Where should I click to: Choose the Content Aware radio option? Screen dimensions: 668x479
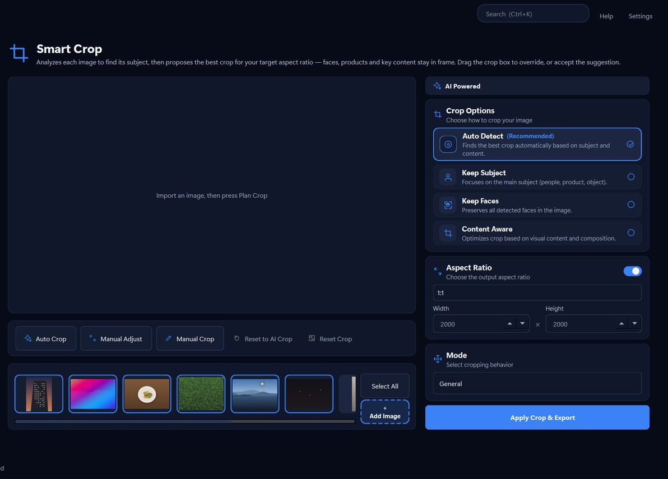click(631, 233)
